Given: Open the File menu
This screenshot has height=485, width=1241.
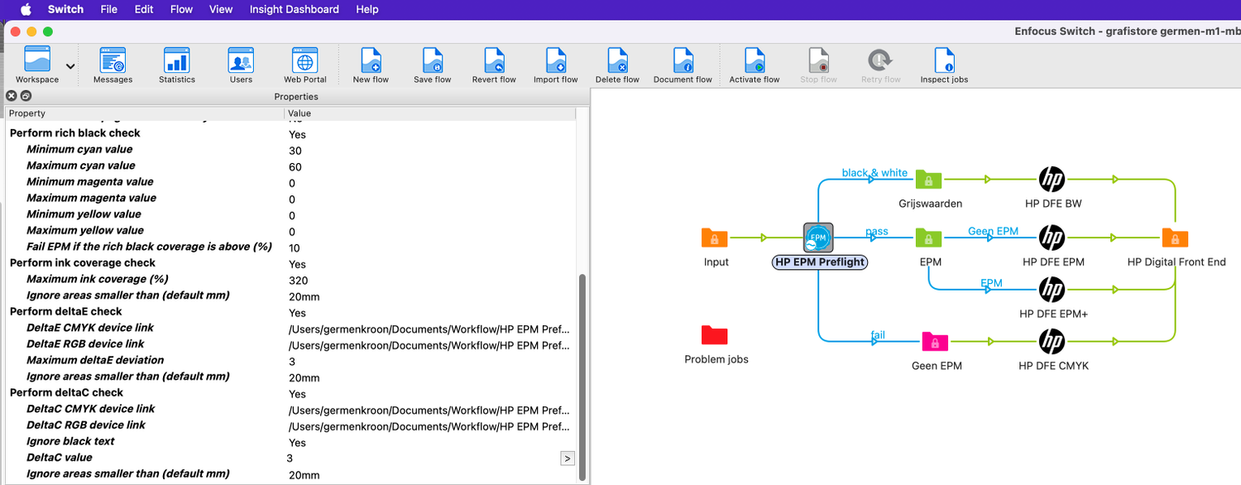Looking at the screenshot, I should pos(108,9).
